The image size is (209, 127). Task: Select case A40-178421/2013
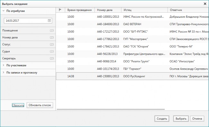(x=108, y=46)
